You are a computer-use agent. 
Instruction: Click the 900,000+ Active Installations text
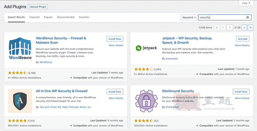pyautogui.click(x=25, y=126)
